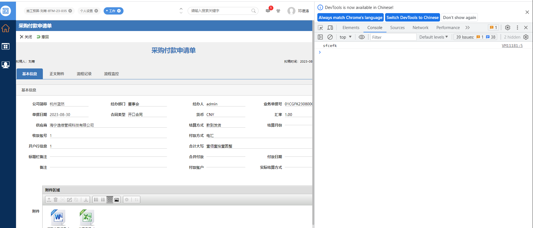Viewport: 533px width, 228px height.
Task: Open the inspect element picker tool
Action: [x=320, y=28]
